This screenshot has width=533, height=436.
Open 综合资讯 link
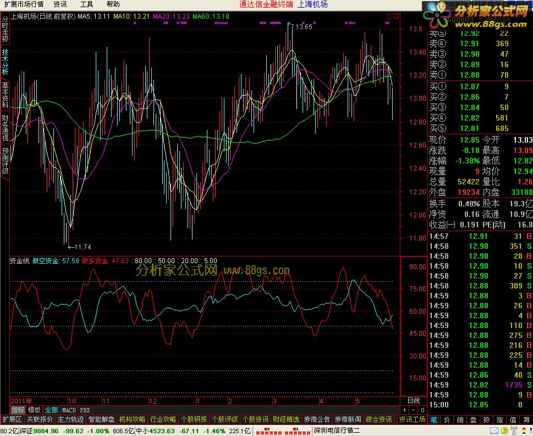click(x=378, y=419)
